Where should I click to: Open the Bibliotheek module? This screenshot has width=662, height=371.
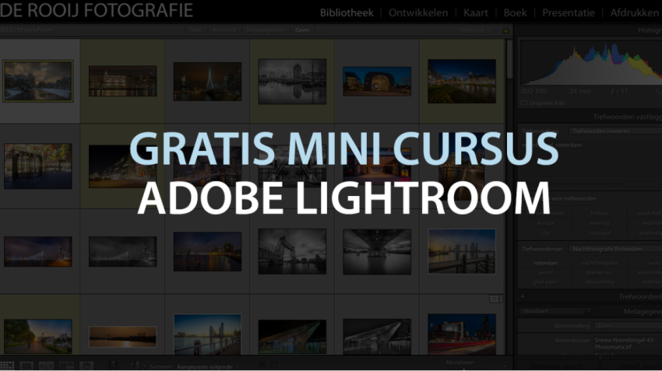pos(347,13)
